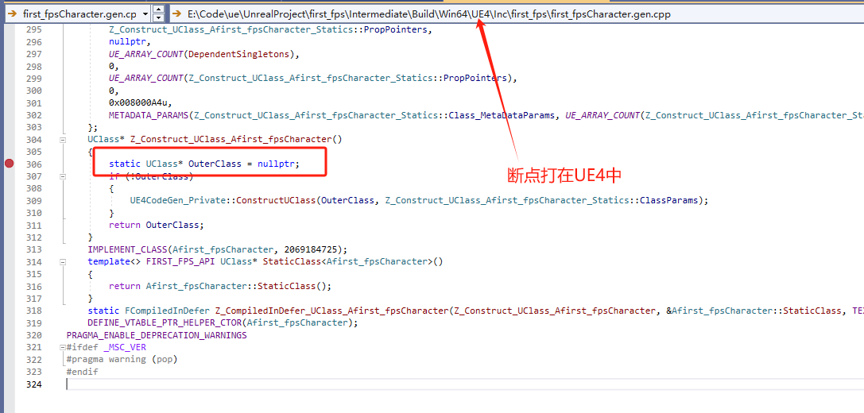This screenshot has height=413, width=864.
Task: Remove the red breakpoint on line 306
Action: click(x=9, y=164)
